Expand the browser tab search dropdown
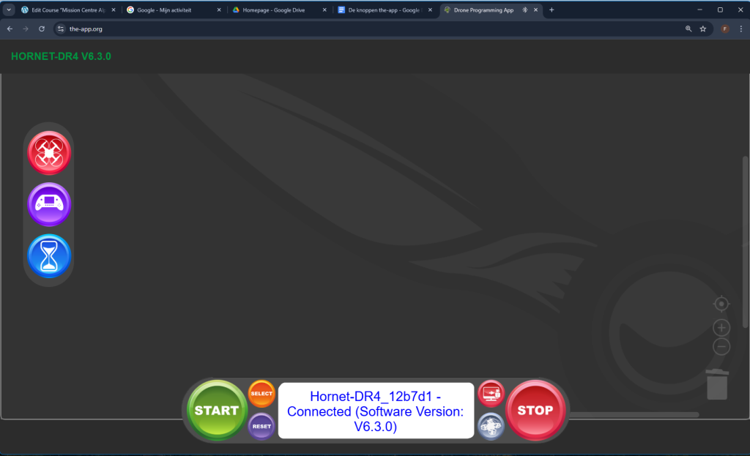The height and width of the screenshot is (456, 750). point(9,10)
